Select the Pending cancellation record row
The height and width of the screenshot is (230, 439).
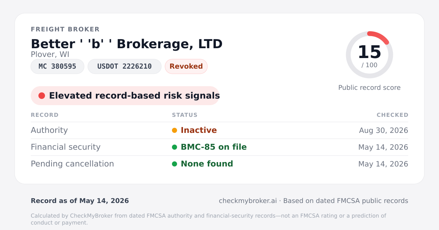pyautogui.click(x=219, y=164)
